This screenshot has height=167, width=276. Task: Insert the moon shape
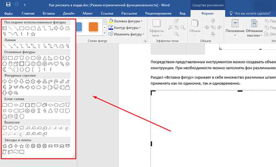point(4,69)
